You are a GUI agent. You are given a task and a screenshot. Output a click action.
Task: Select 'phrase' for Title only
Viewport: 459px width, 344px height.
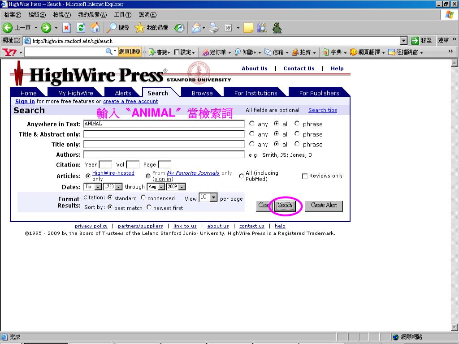pos(297,144)
